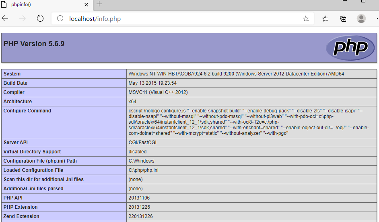
Task: Click the PHP API label
Action: coord(13,198)
